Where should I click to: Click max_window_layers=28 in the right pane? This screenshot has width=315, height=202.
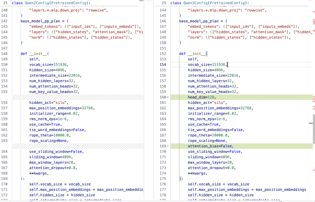pyautogui.click(x=211, y=162)
